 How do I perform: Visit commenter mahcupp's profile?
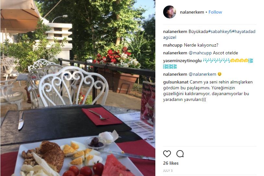pos(173,45)
